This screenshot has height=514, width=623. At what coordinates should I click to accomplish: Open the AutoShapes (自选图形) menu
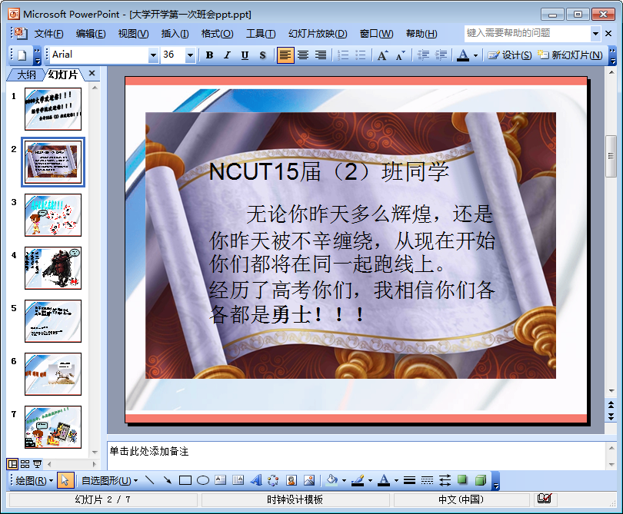(x=109, y=481)
